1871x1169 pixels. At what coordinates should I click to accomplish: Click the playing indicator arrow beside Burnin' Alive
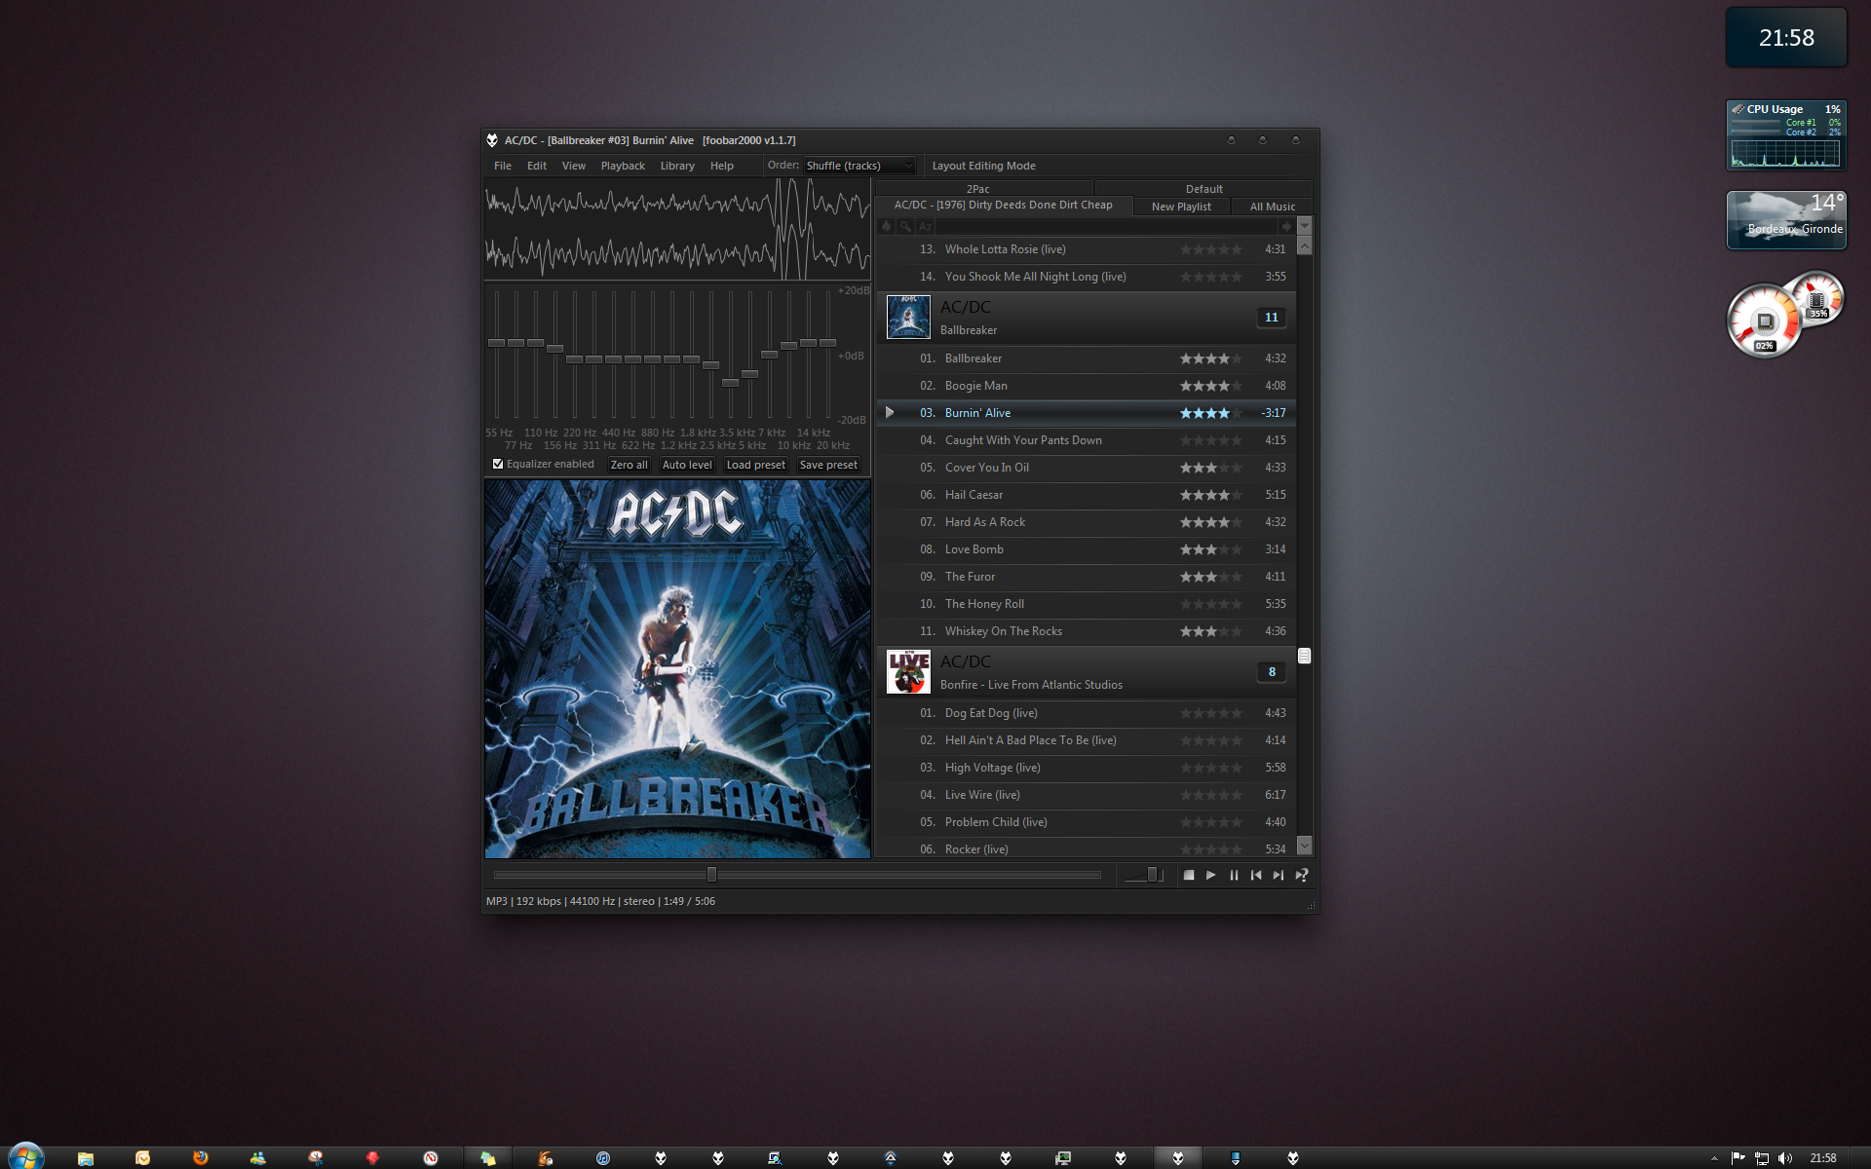pyautogui.click(x=890, y=413)
